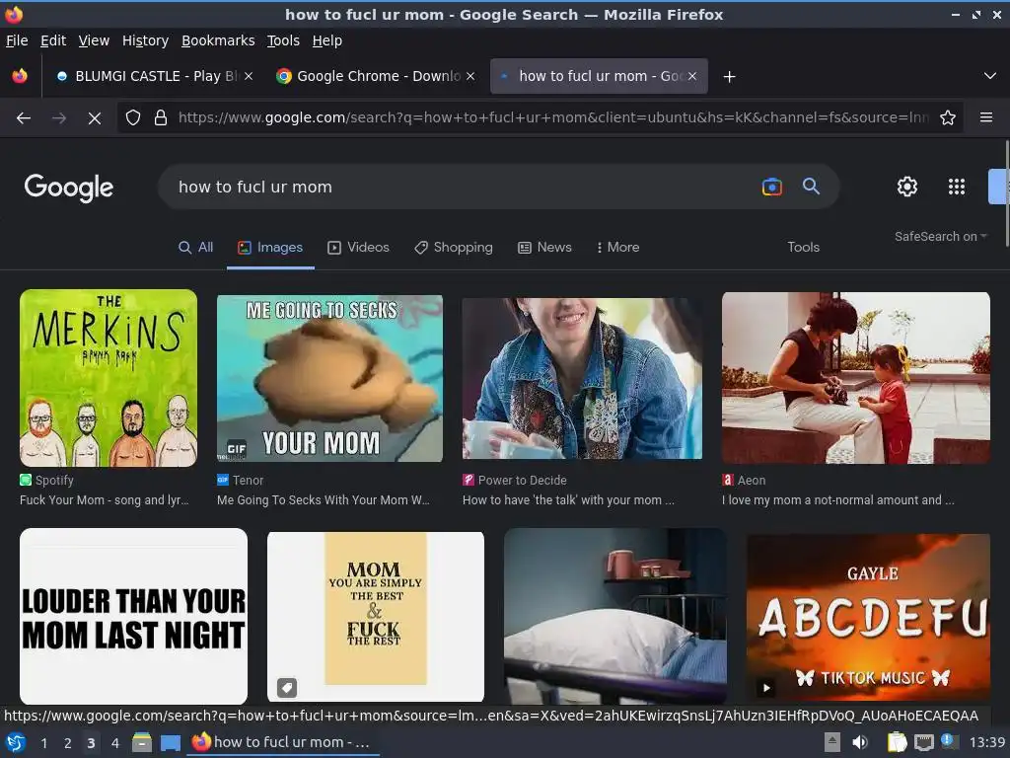The height and width of the screenshot is (758, 1010).
Task: Switch to the Shopping results tab
Action: coord(454,248)
